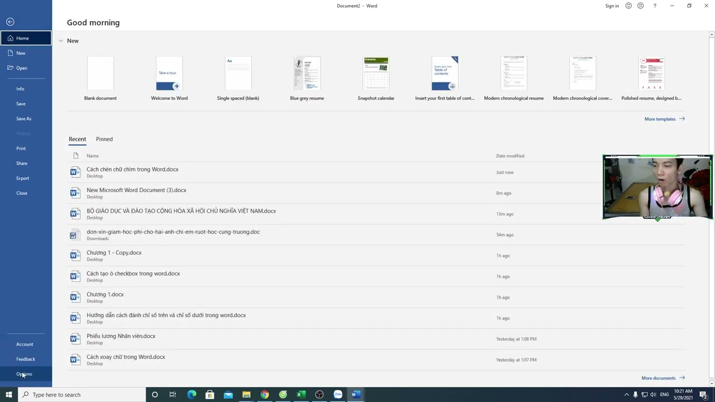Select table of contents tutorial template

pyautogui.click(x=445, y=78)
